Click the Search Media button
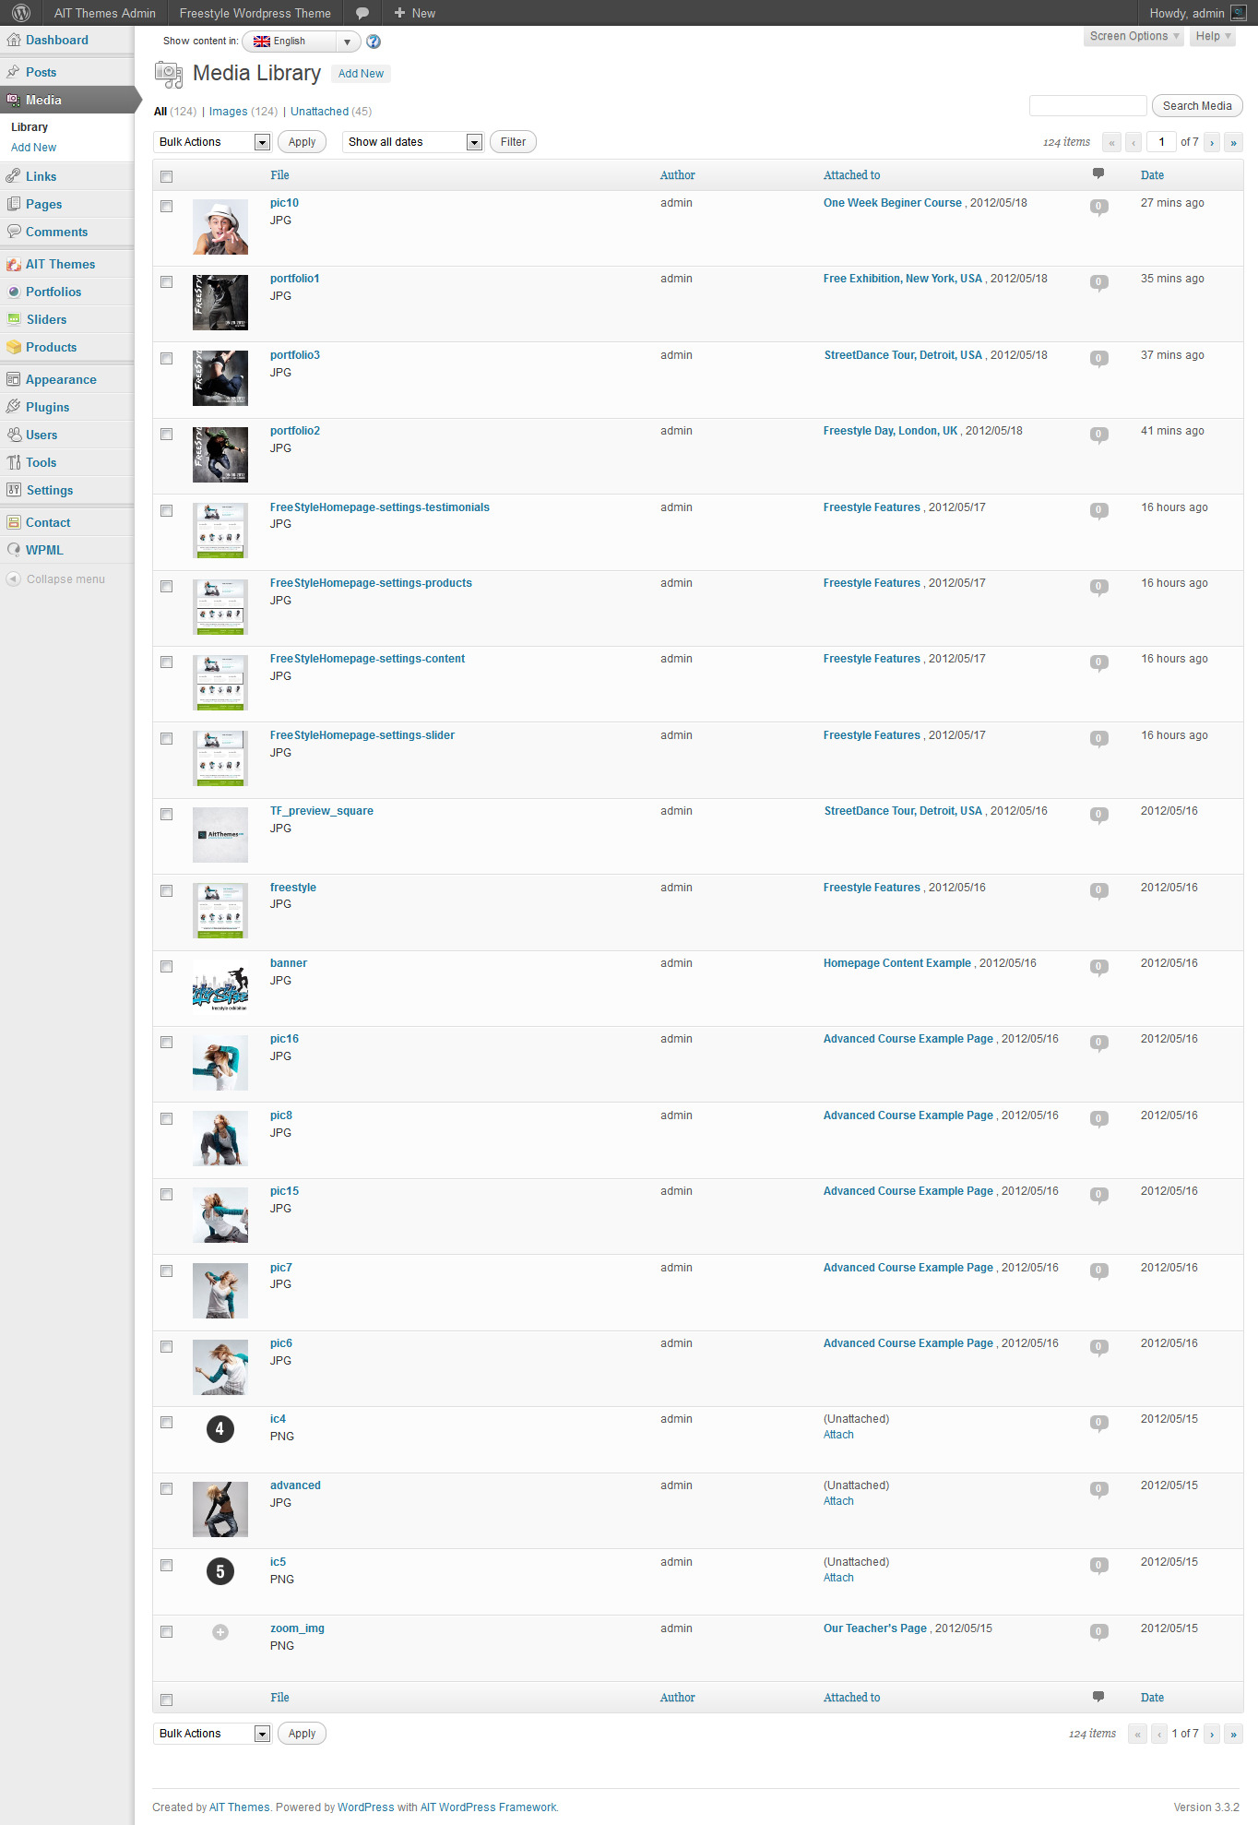The image size is (1258, 1825). 1197,106
